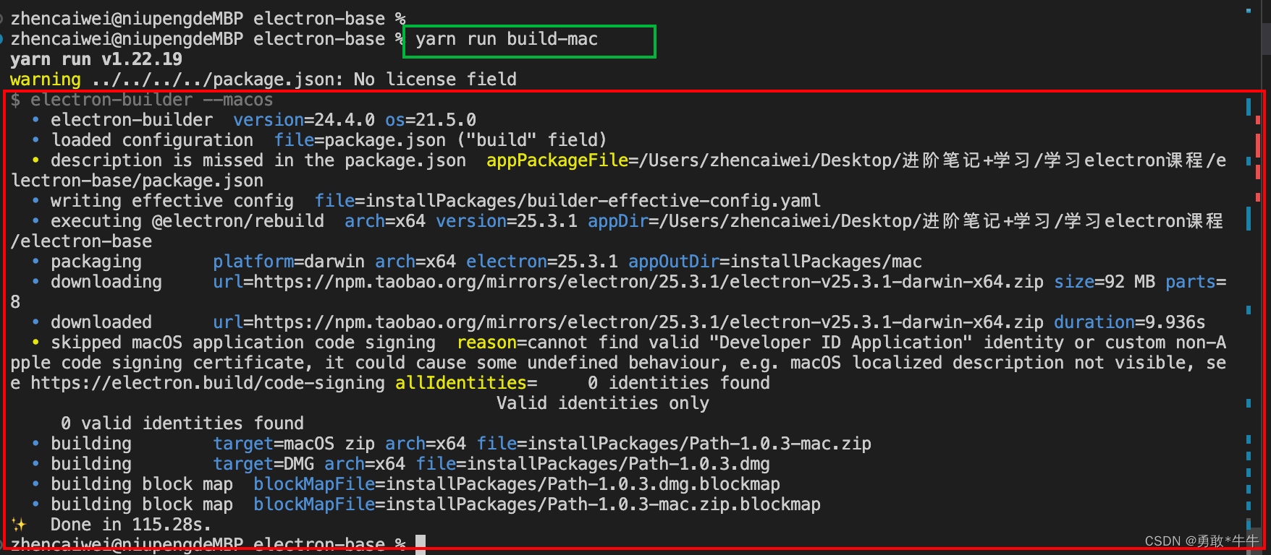Click 'file=package.json' in loaded configuration line
Screen dimensions: 1271x555
pyautogui.click(x=360, y=140)
